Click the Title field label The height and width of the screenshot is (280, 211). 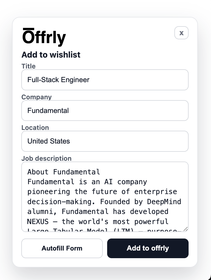(x=28, y=66)
